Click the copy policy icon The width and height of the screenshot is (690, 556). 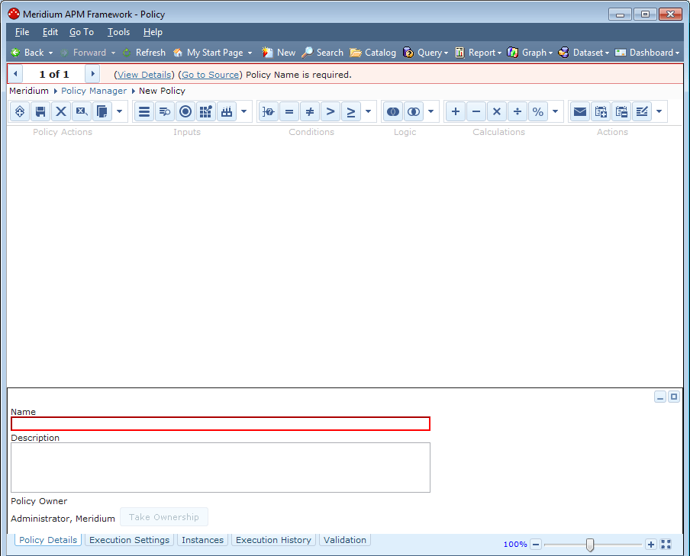[x=102, y=111]
